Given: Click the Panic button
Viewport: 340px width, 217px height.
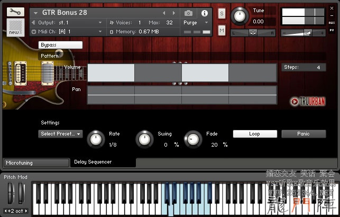Looking at the screenshot, I should click(304, 134).
